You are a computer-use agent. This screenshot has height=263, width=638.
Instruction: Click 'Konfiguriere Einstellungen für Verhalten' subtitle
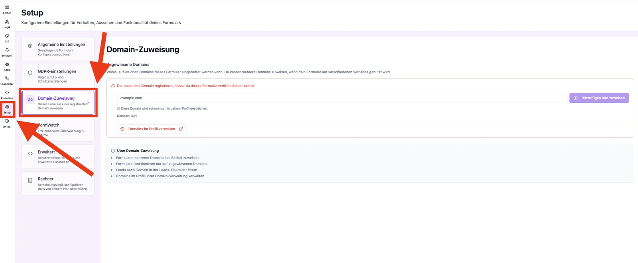(x=101, y=23)
